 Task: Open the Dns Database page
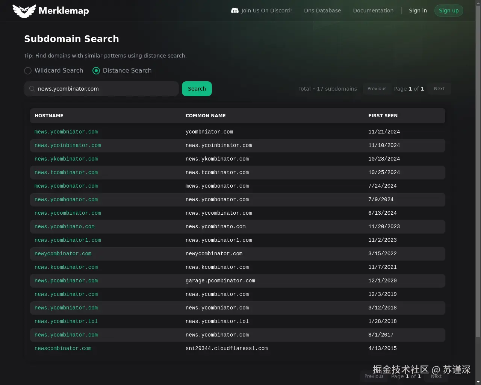(x=322, y=11)
